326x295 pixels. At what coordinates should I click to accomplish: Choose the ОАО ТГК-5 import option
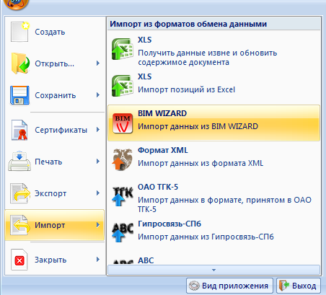(x=213, y=196)
